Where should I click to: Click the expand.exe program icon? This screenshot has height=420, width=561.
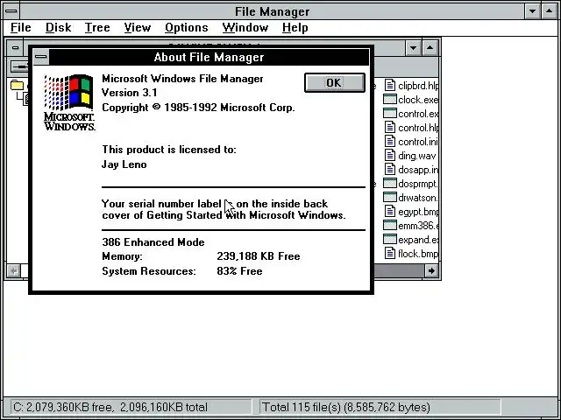click(389, 239)
